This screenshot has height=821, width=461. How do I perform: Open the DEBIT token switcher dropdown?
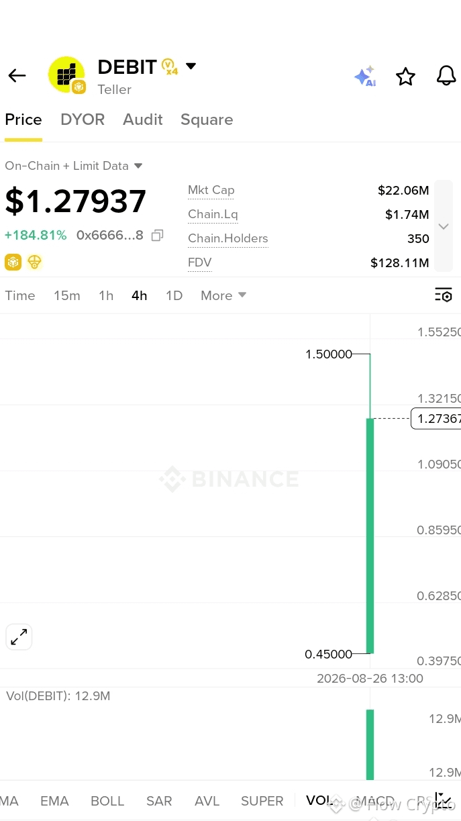click(x=191, y=66)
